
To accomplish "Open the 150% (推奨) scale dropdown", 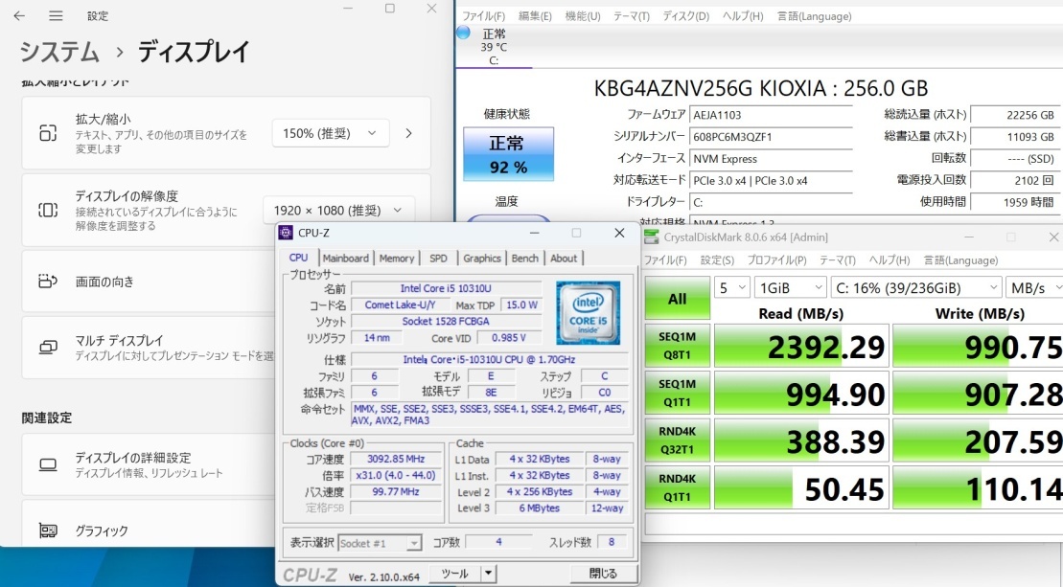I will click(x=331, y=133).
